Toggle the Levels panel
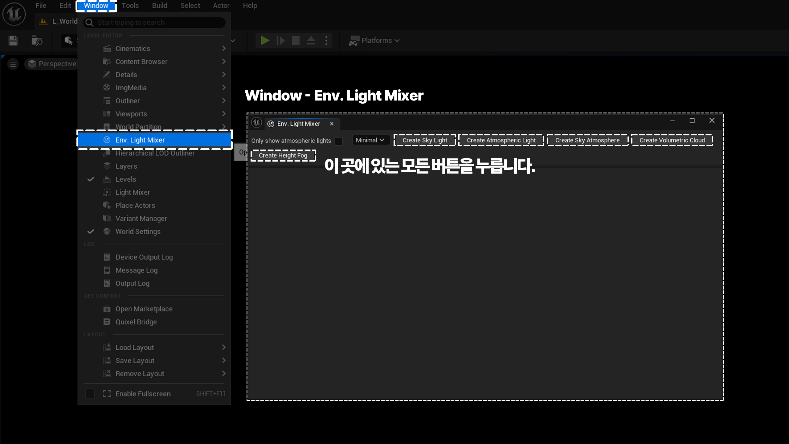Image resolution: width=789 pixels, height=444 pixels. [154, 179]
